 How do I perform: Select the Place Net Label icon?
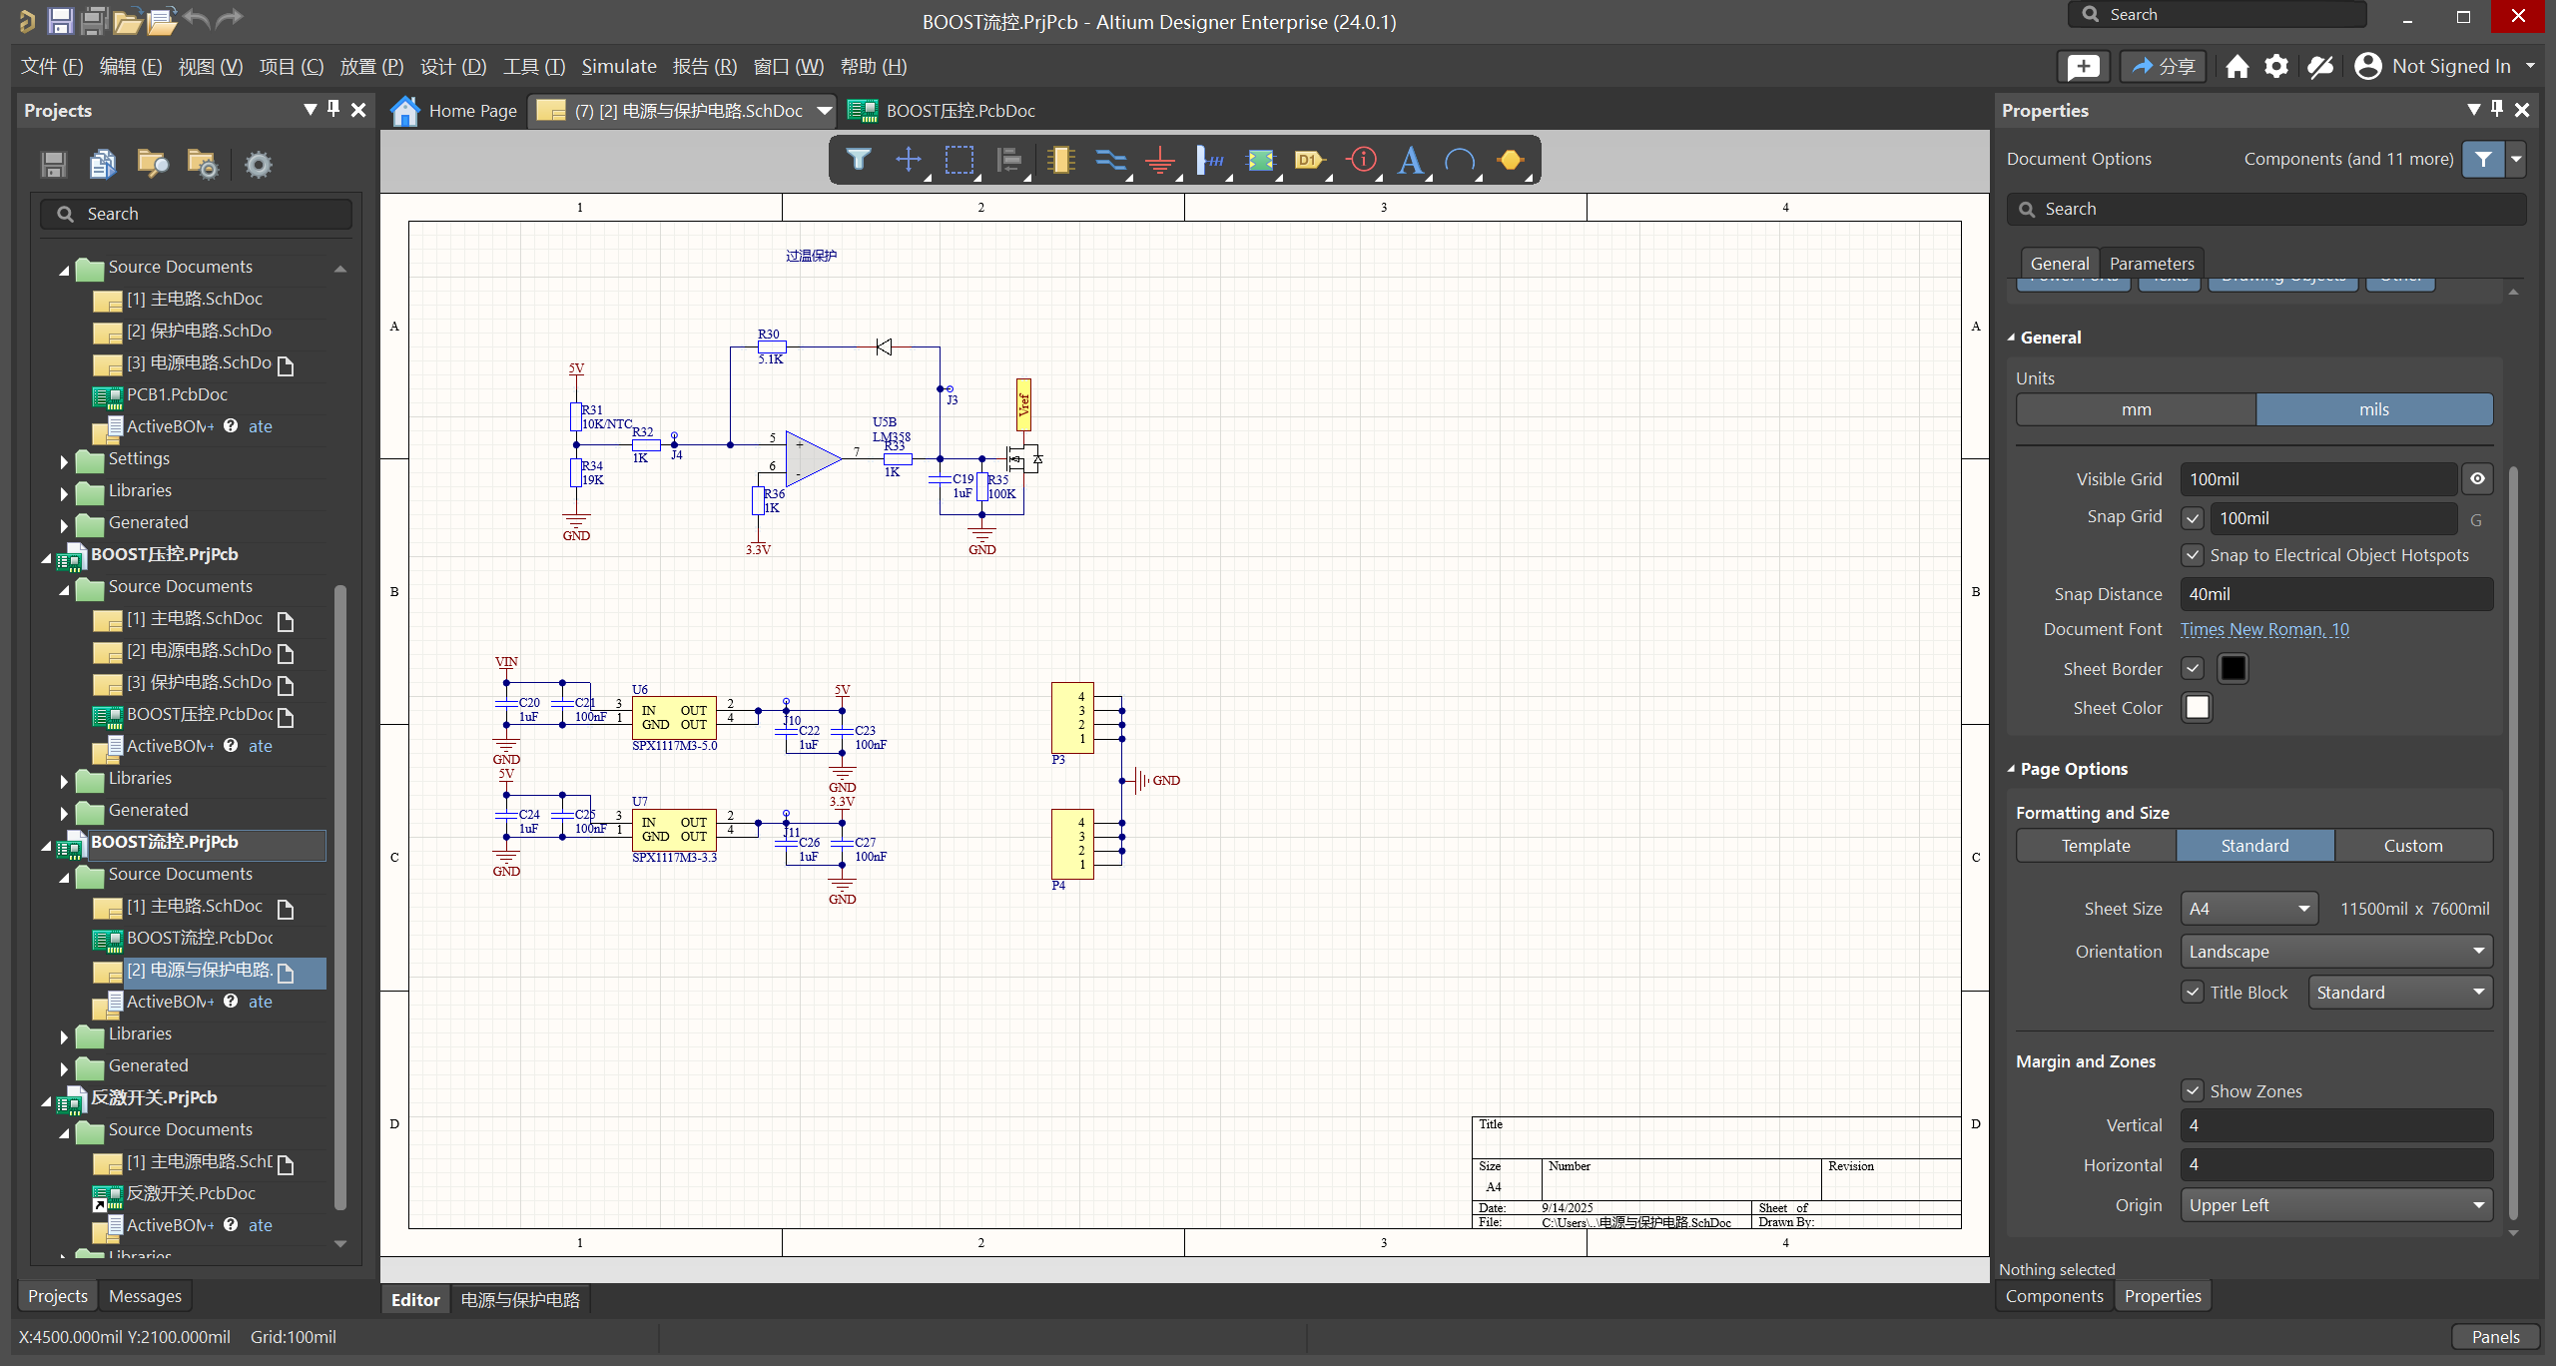(1210, 160)
